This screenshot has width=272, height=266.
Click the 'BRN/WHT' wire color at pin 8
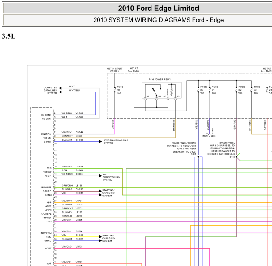tap(67, 136)
